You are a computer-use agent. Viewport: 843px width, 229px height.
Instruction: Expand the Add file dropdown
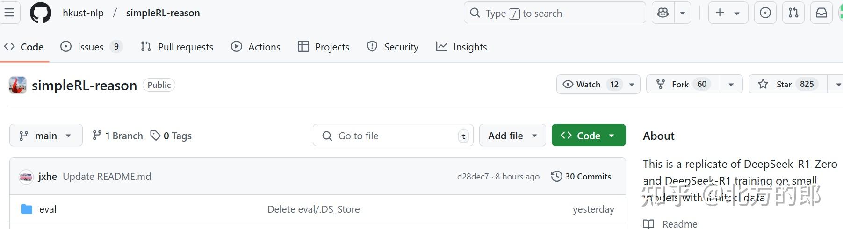(x=512, y=136)
